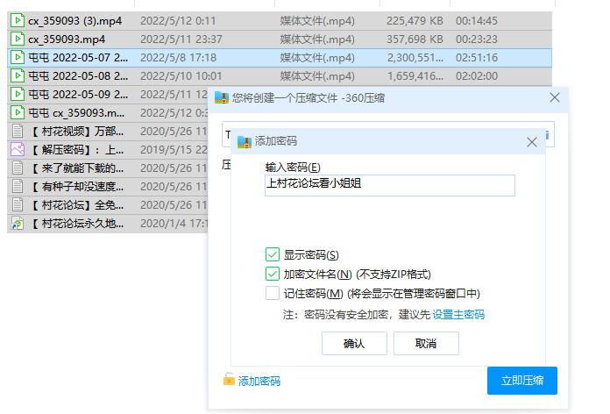Click the shortcut icon for 【村花论坛永久地...
Viewport: 610px width, 414px height.
(x=17, y=224)
